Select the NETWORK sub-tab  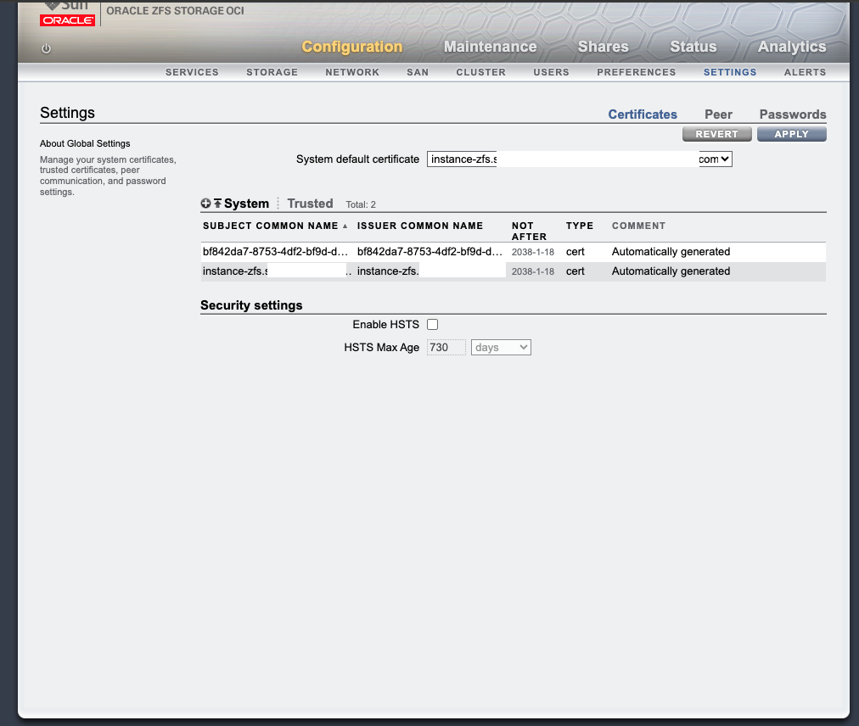click(352, 72)
